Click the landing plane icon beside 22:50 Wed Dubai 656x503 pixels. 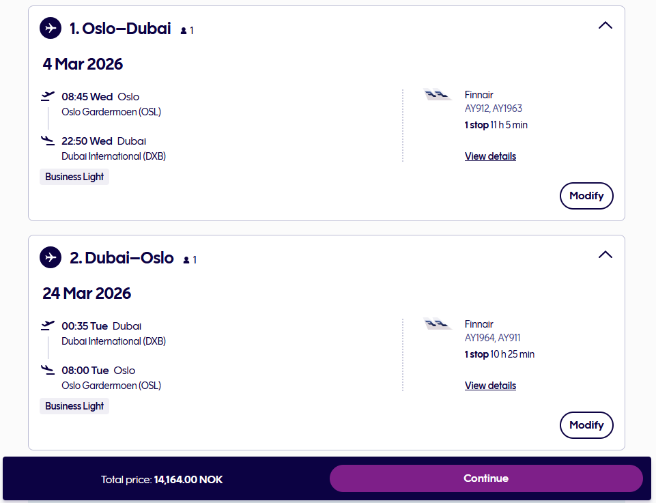(48, 140)
